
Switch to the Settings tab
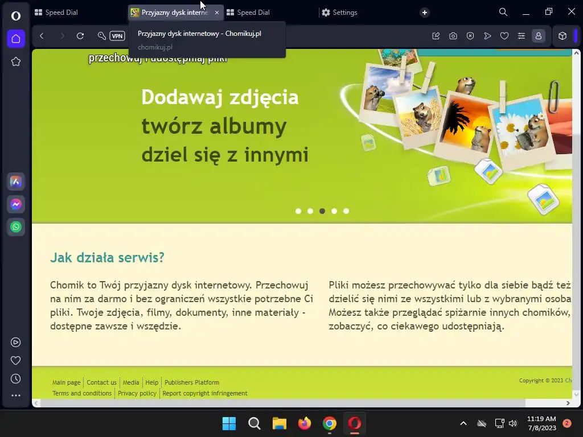tap(366, 13)
